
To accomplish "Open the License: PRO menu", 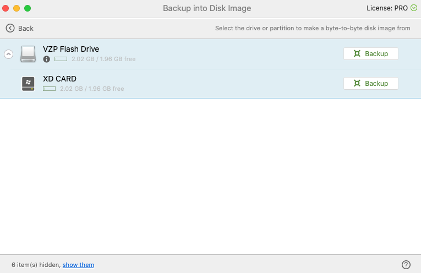I will pos(387,8).
